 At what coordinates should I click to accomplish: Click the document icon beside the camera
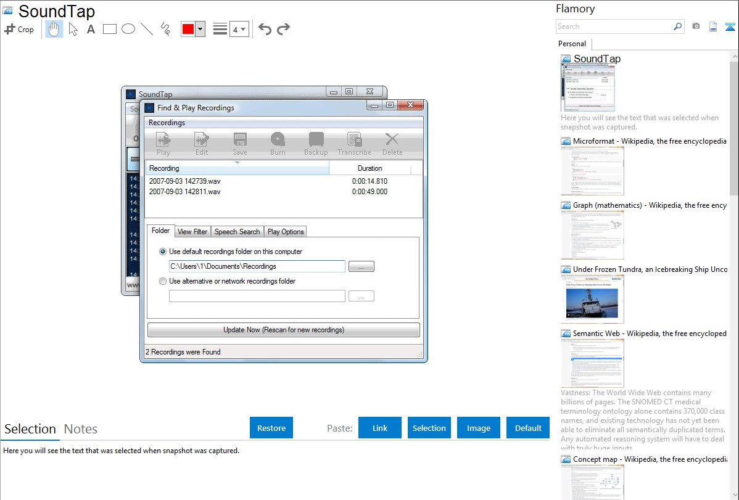(x=713, y=27)
